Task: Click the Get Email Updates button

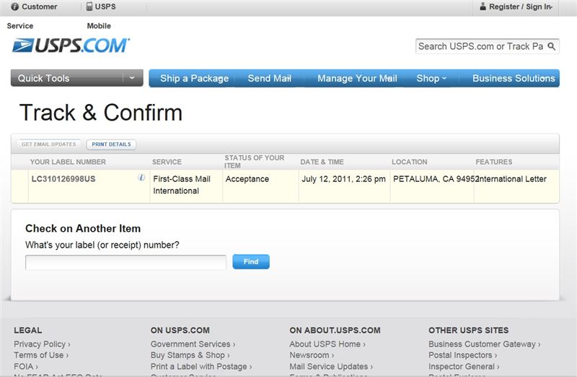Action: coord(48,144)
